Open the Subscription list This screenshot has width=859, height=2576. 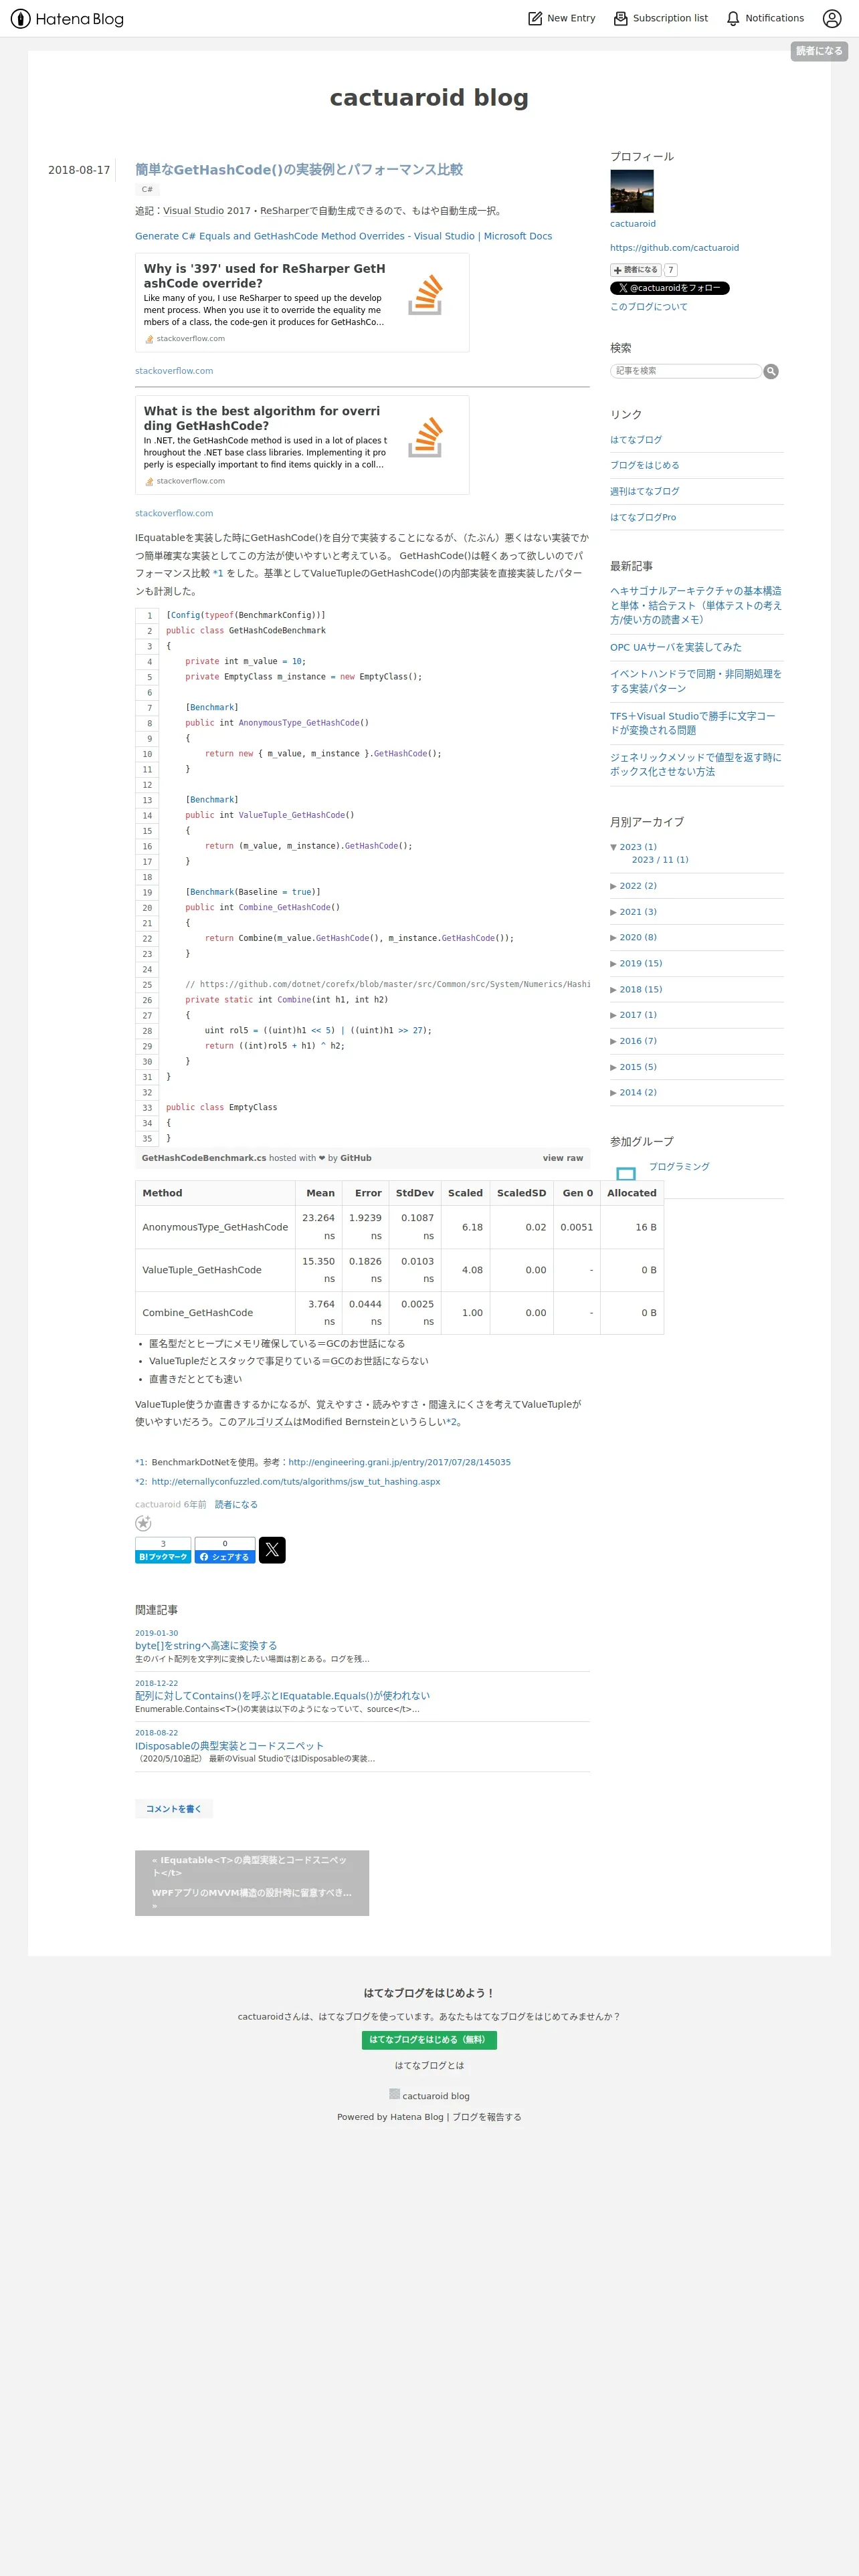(660, 18)
